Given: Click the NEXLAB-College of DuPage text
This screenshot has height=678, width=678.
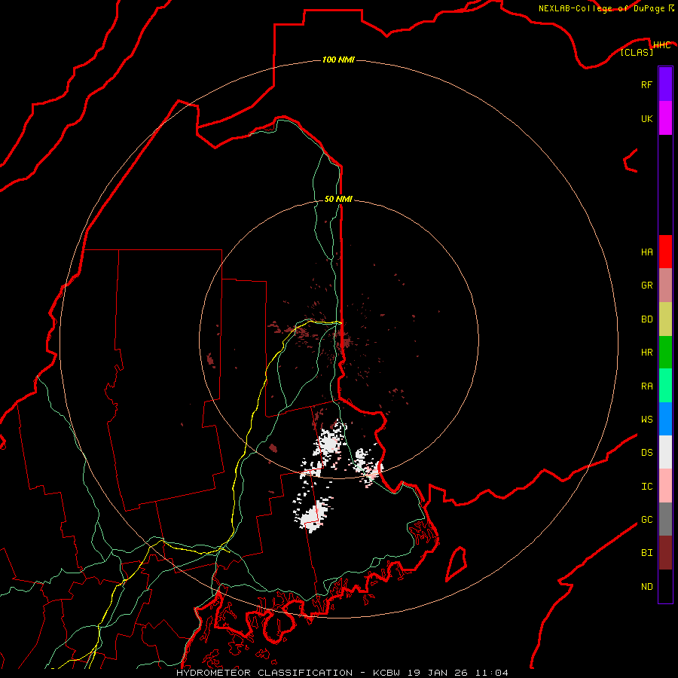Looking at the screenshot, I should (601, 8).
